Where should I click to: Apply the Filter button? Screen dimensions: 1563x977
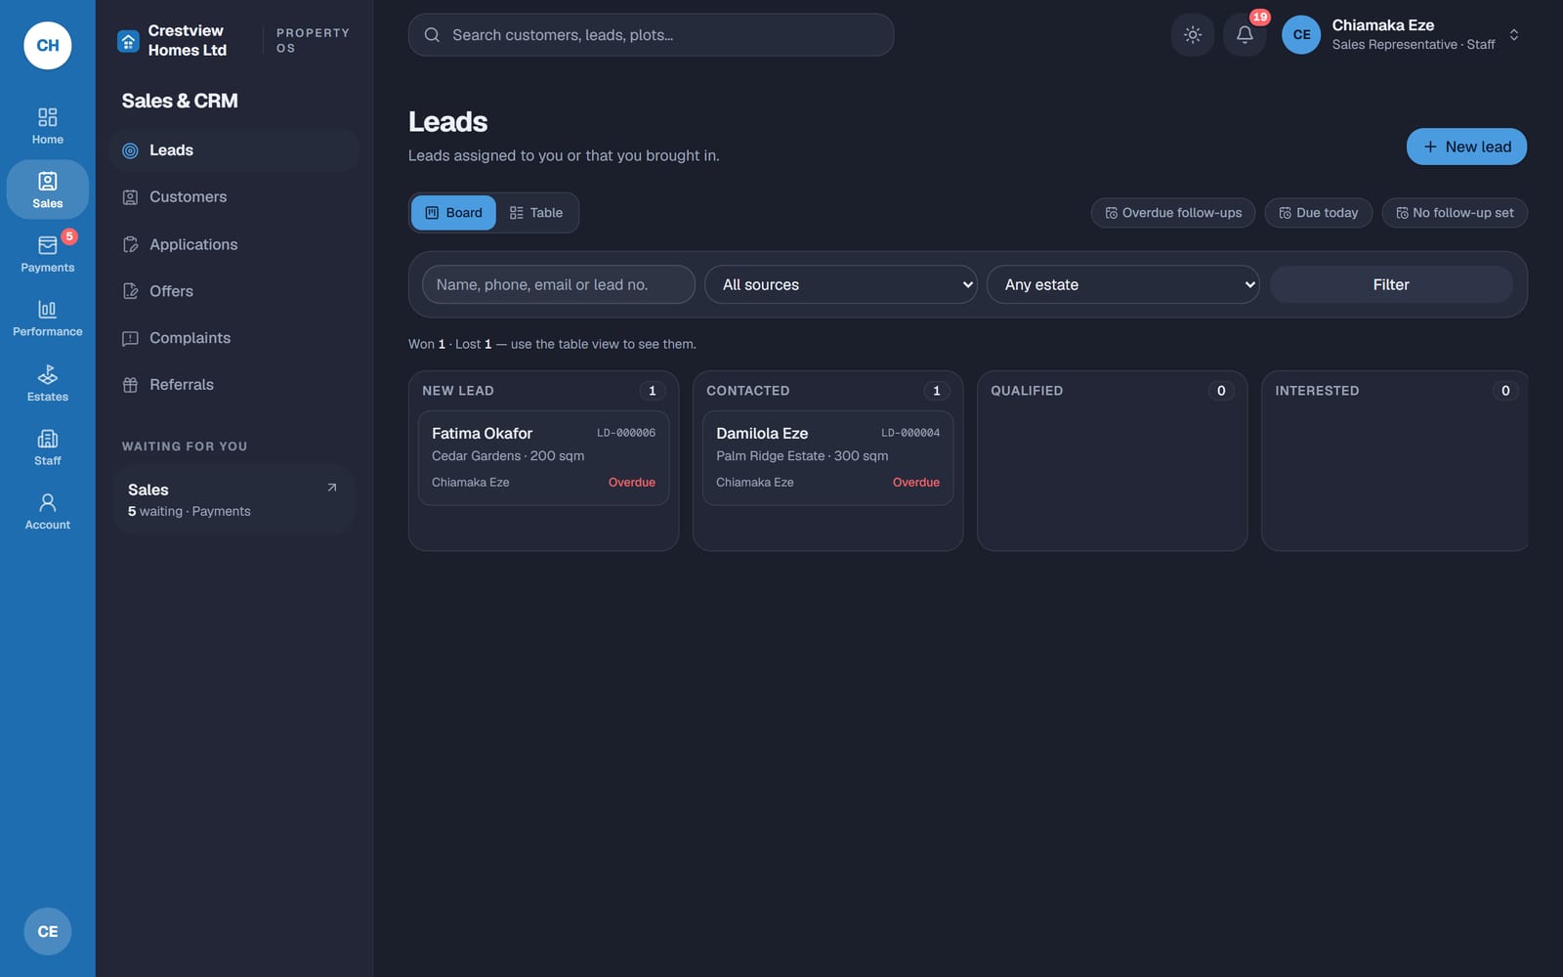[x=1391, y=284]
